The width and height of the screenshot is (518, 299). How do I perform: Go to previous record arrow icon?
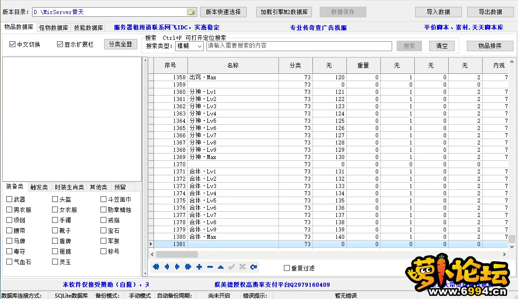click(x=167, y=267)
